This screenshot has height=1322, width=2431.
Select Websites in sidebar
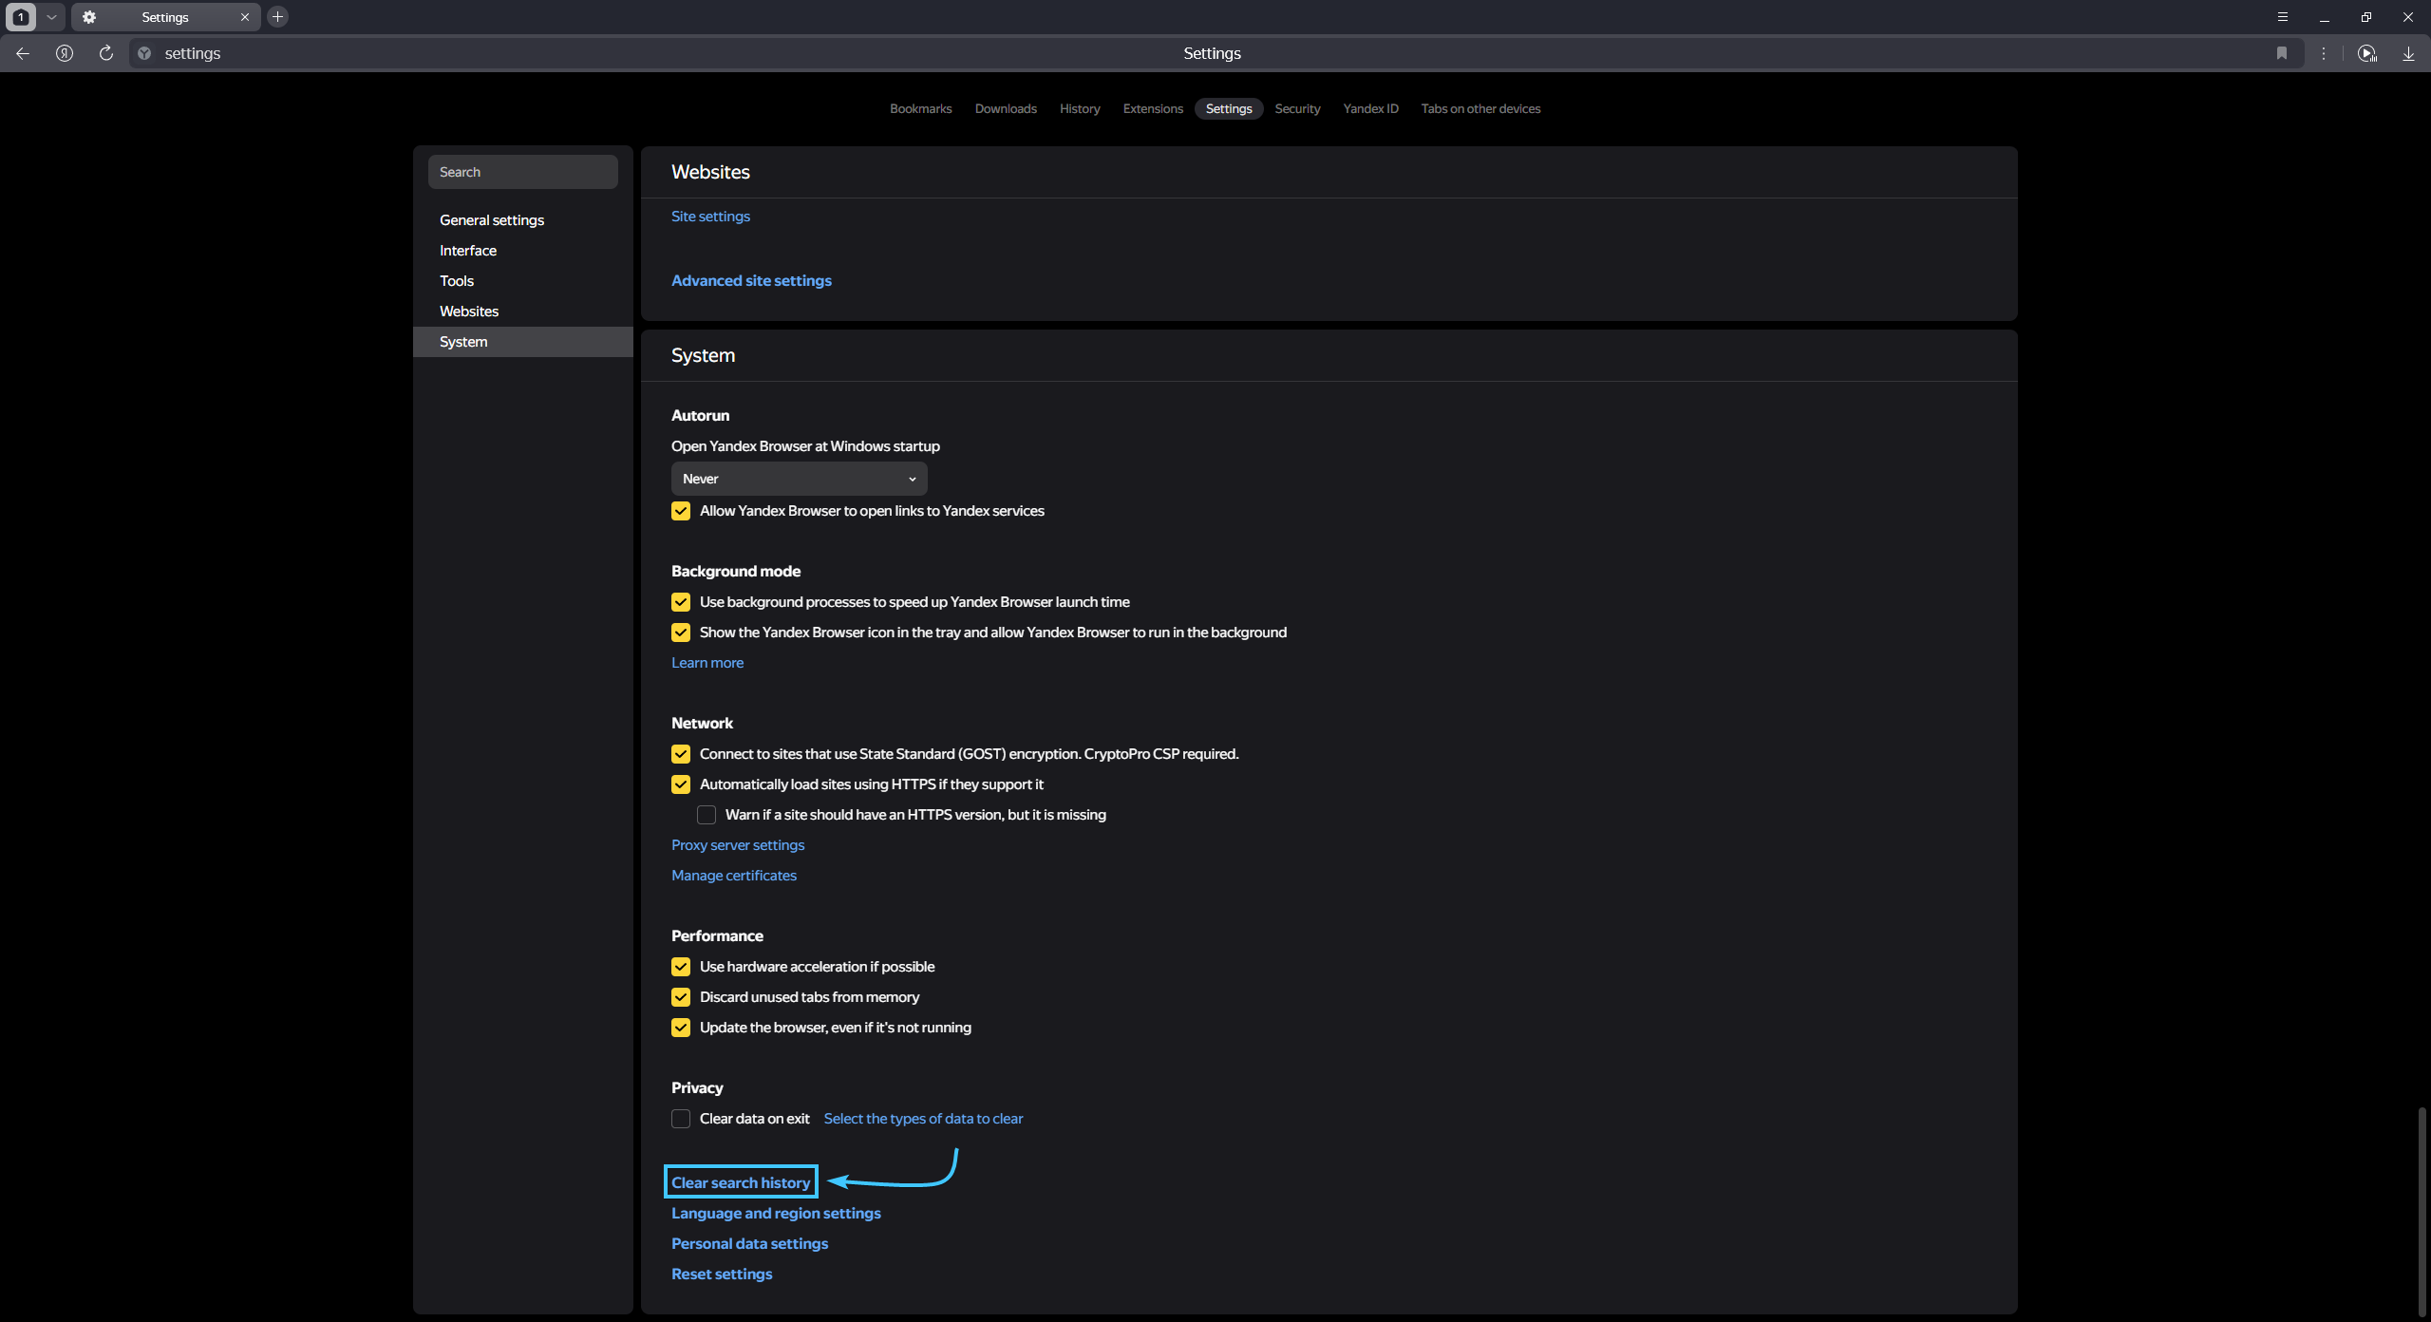coord(522,311)
